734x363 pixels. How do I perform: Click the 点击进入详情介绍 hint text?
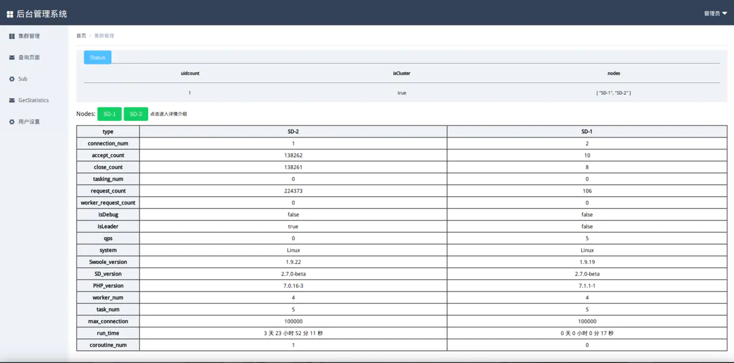point(169,114)
